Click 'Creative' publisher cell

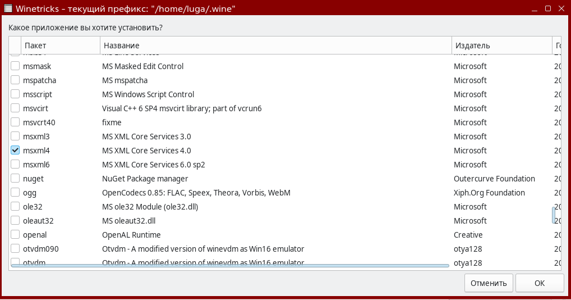[x=468, y=235]
